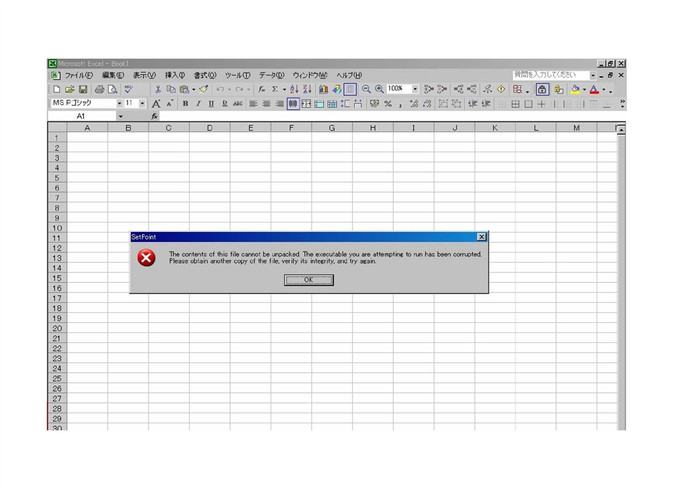This screenshot has width=691, height=488.
Task: Open the 書式(O) menu
Action: 205,75
